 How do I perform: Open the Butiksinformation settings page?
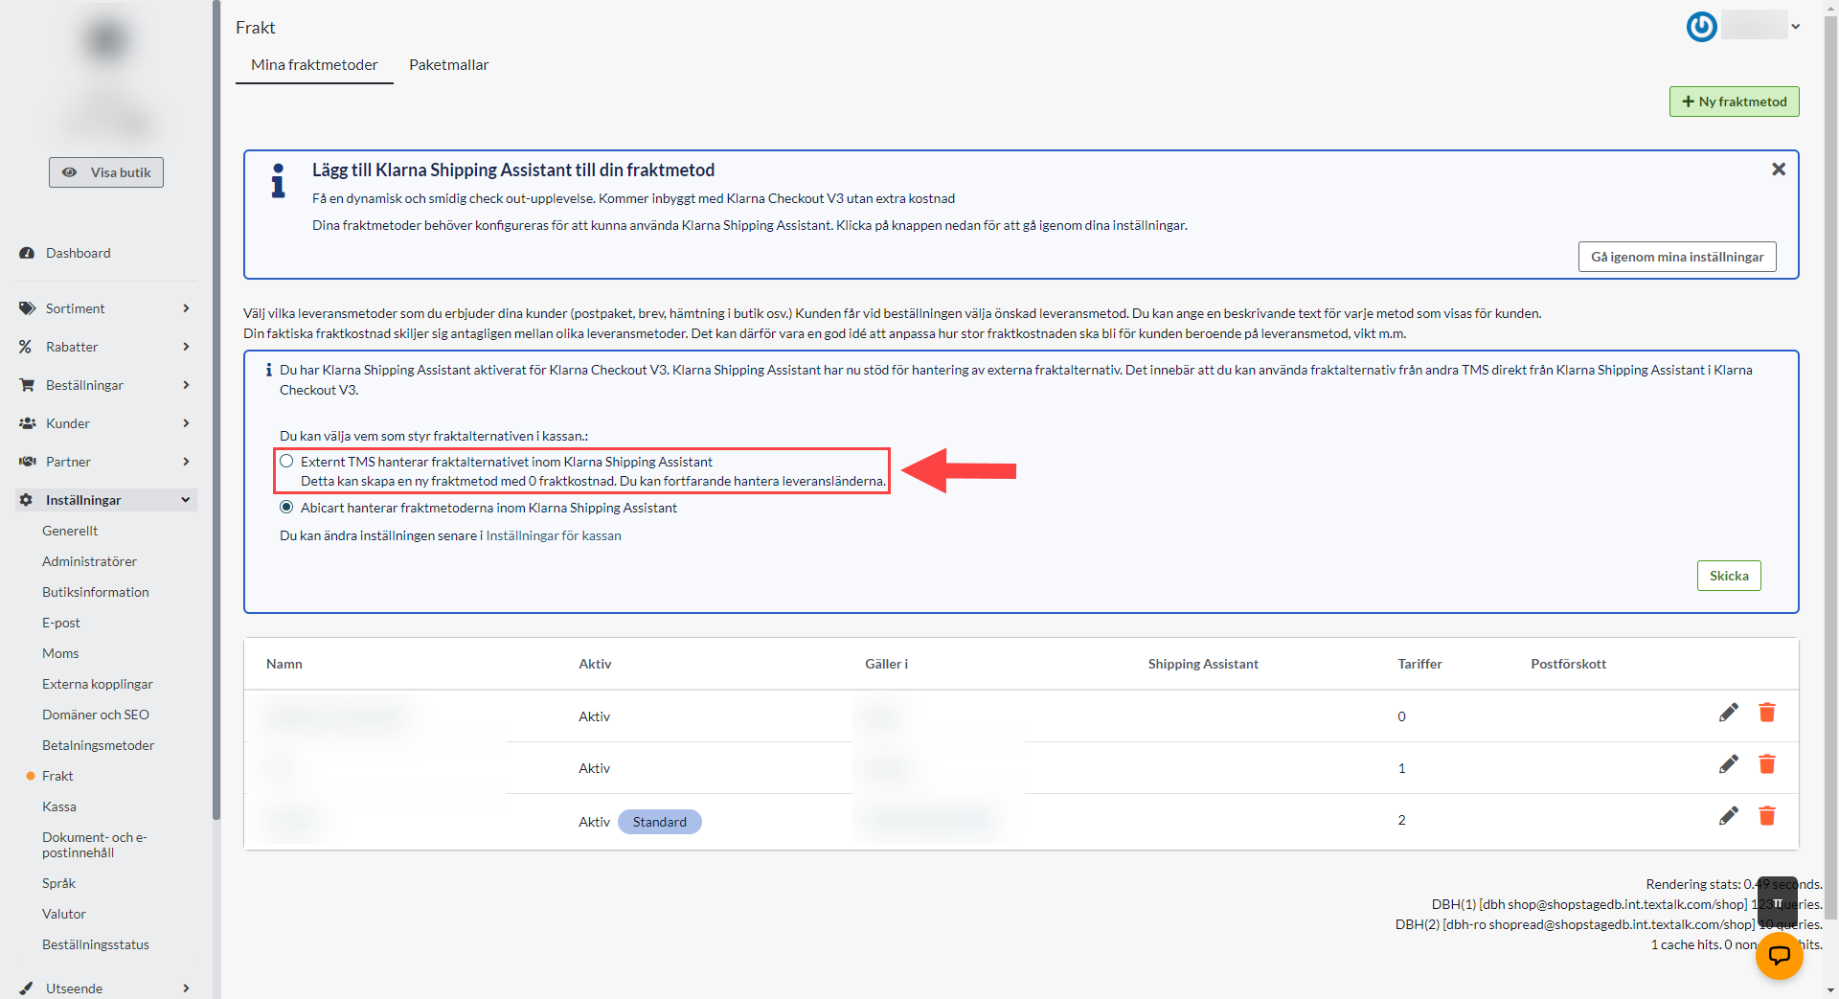point(96,592)
